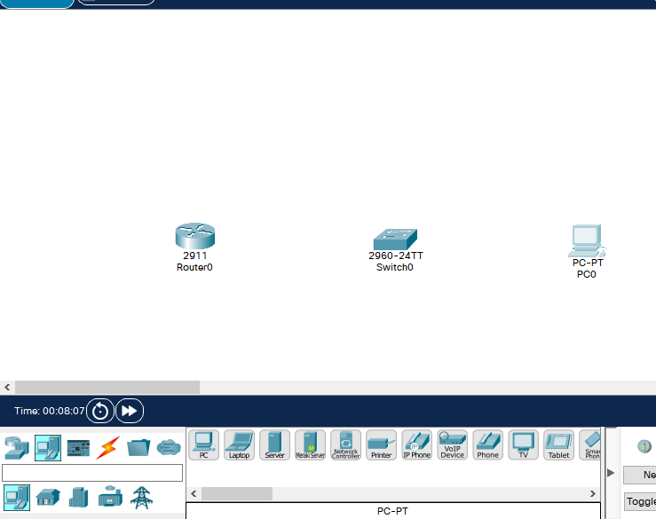Open the Home subcategory icon
656x519 pixels.
[48, 498]
